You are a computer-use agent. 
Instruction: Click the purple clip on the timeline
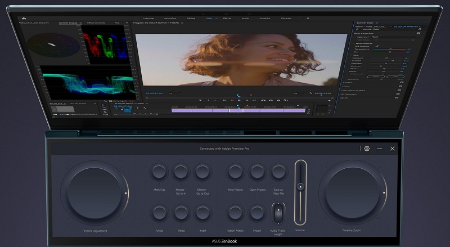click(x=238, y=110)
